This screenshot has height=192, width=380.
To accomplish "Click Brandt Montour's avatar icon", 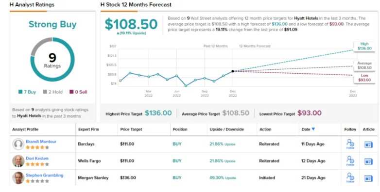I will (x=18, y=144).
